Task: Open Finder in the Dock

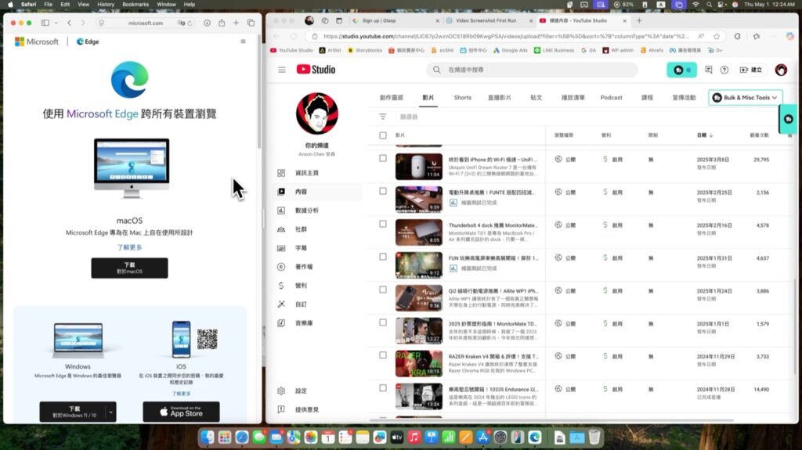Action: click(207, 437)
